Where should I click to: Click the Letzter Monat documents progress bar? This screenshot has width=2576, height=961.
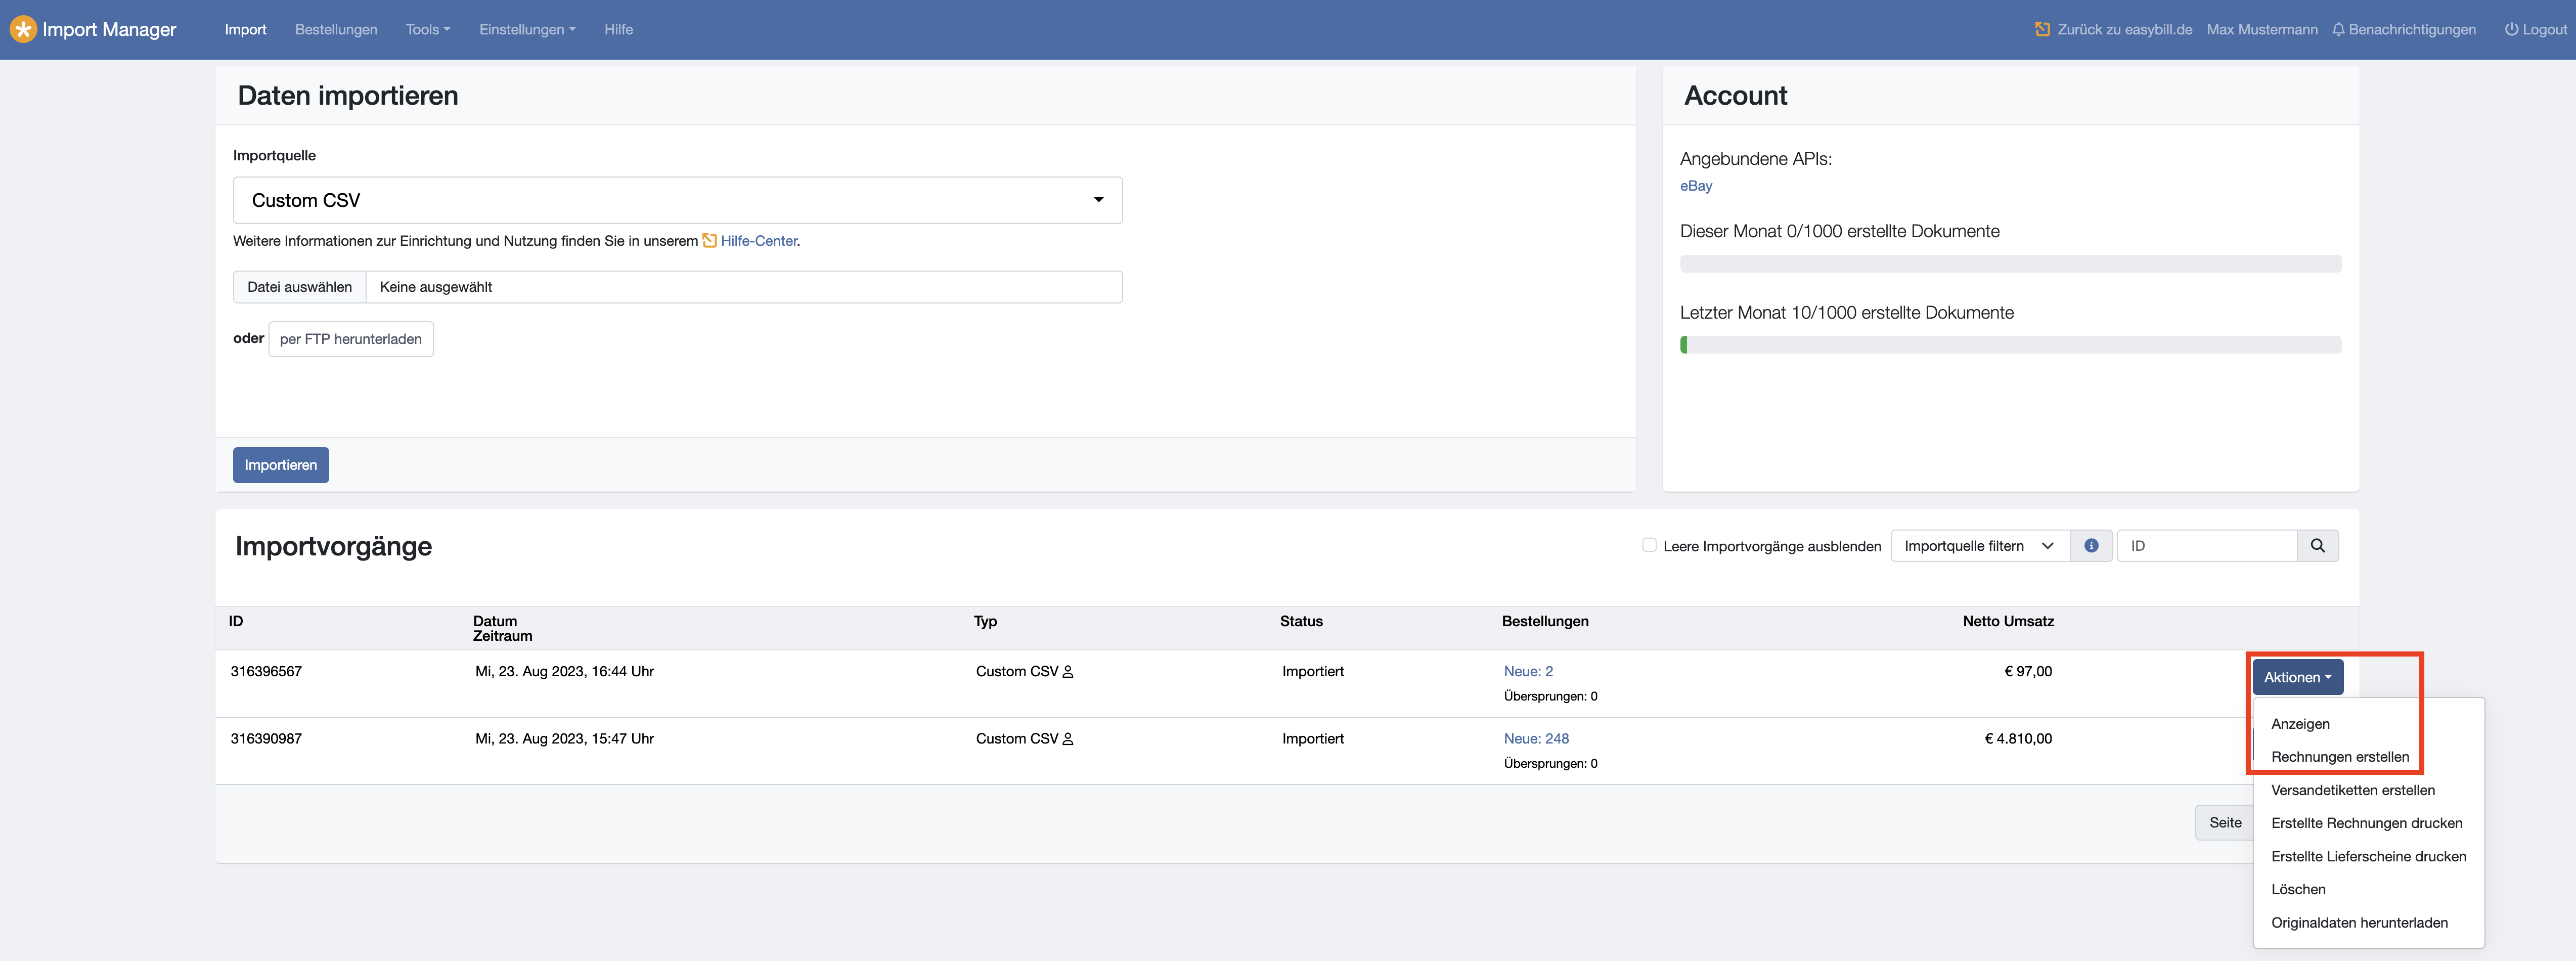point(2010,345)
